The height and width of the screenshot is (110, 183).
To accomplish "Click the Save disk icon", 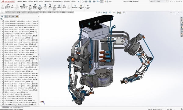I will (x=90, y=2).
